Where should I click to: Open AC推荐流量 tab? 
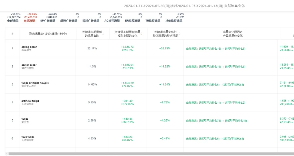pyautogui.click(x=112, y=21)
